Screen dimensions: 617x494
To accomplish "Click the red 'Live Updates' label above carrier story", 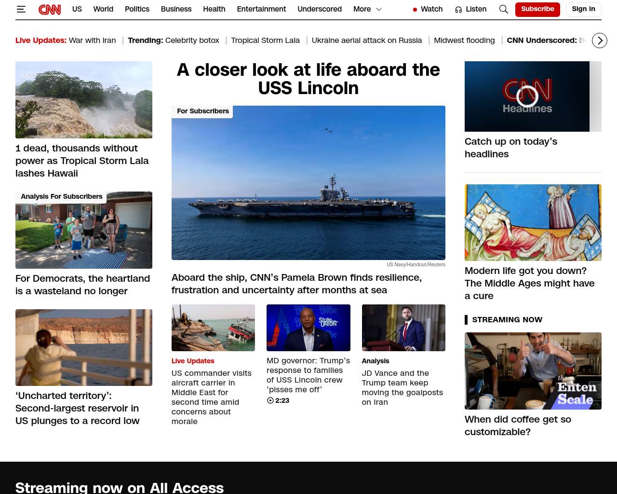I will [x=193, y=361].
